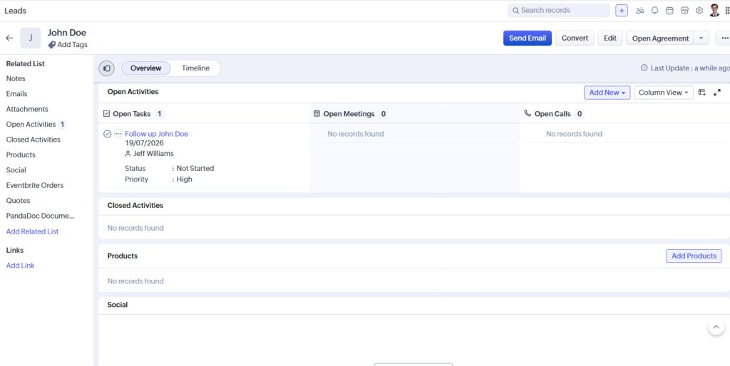Click the Add Link link

click(20, 266)
